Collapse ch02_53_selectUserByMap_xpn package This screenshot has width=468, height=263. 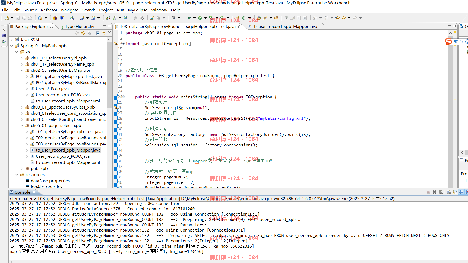tap(22, 70)
